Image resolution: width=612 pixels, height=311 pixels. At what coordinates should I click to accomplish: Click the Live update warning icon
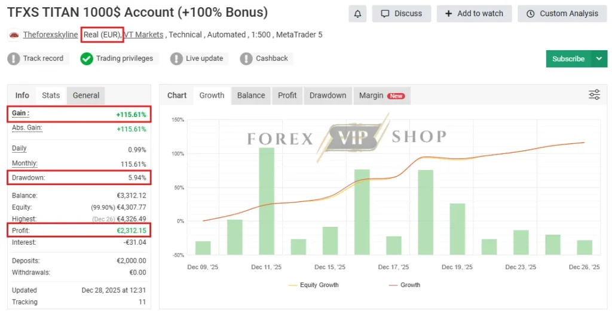point(176,59)
